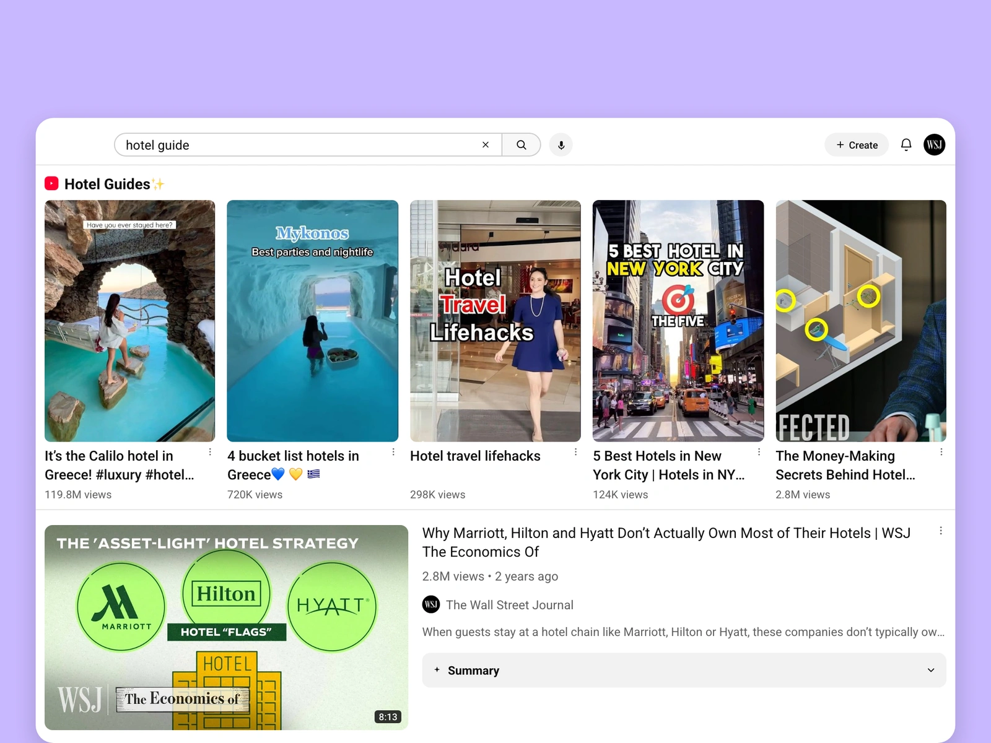Click the Create button
Screen dimensions: 991x743
(x=857, y=145)
